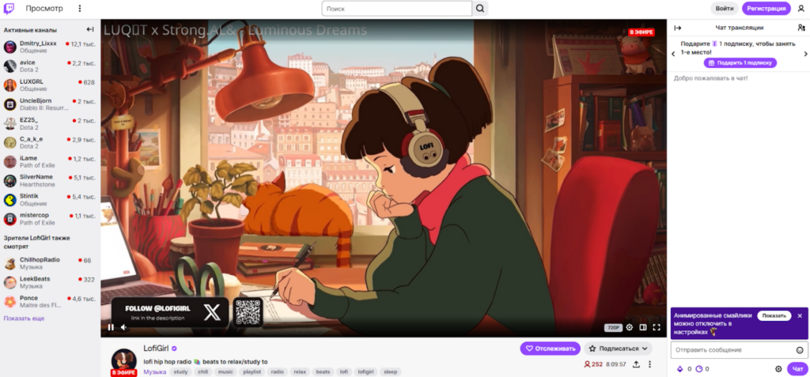Open stream options three-dot menu
The image size is (810, 377).
[649, 364]
